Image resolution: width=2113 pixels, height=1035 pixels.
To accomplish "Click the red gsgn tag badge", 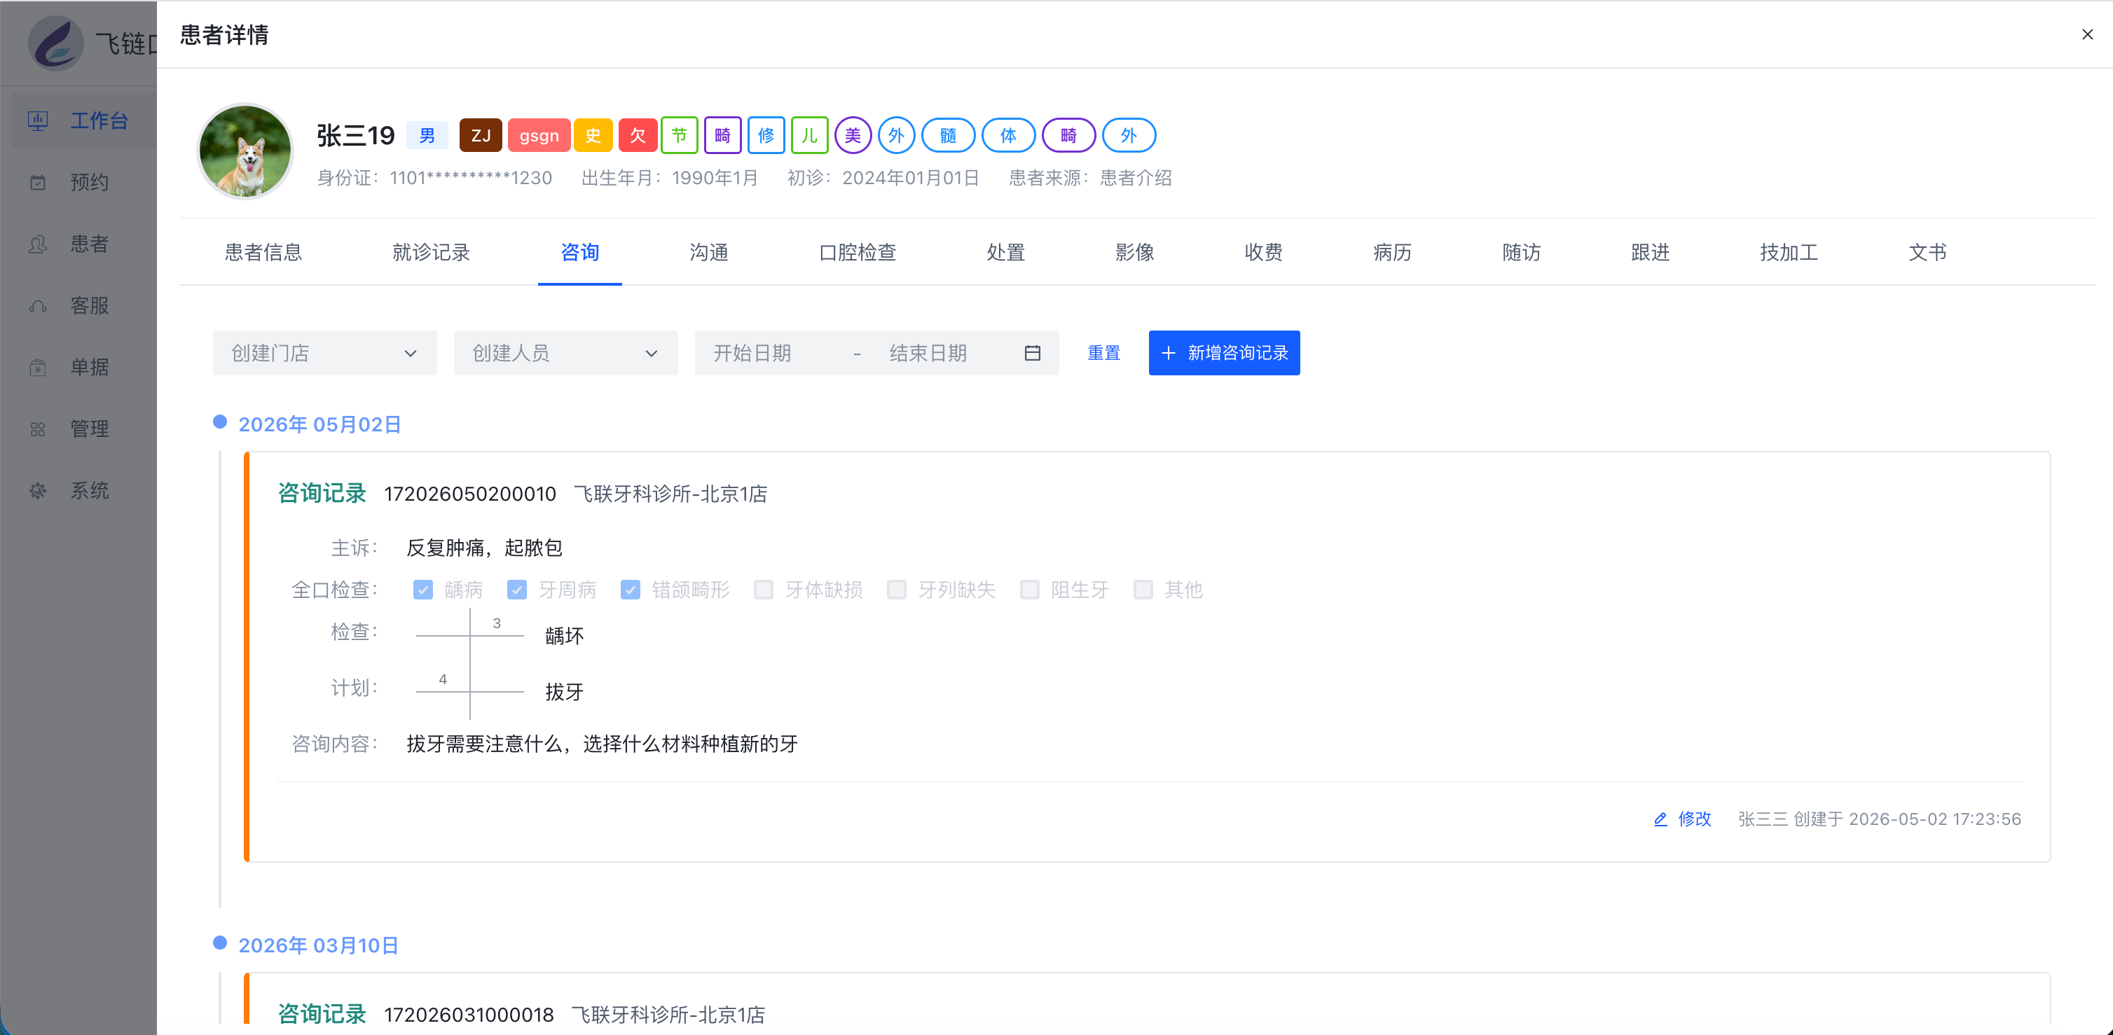I will tap(539, 135).
